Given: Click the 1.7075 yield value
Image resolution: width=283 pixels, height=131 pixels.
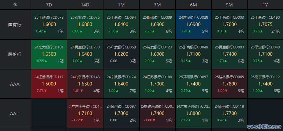Looking at the screenshot, I should [x=265, y=25].
